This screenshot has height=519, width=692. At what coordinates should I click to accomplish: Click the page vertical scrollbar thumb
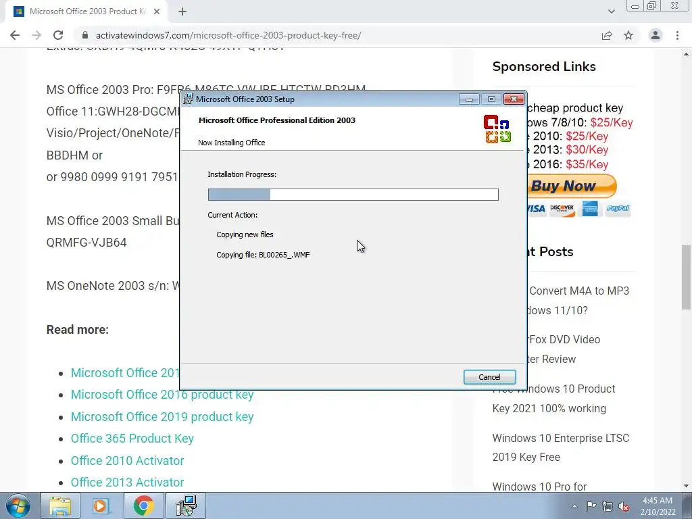point(687,276)
